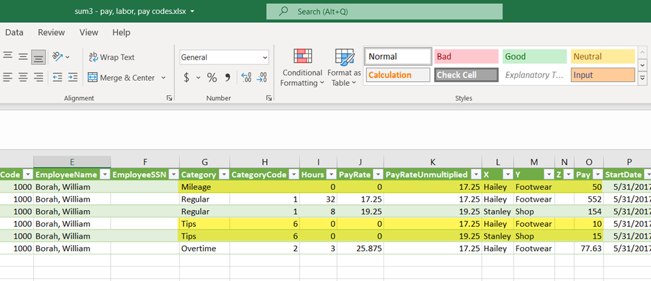Enable Wrap Text for selected cells

(x=112, y=57)
